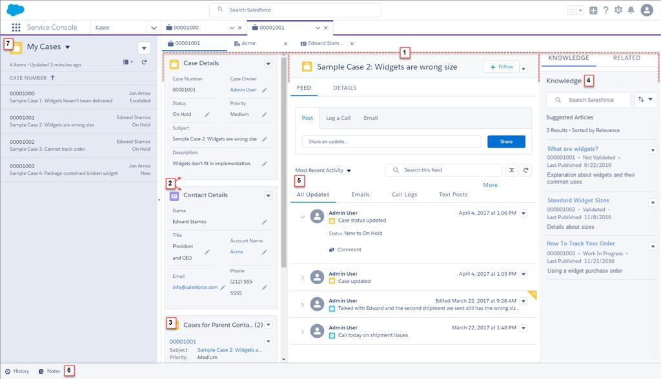Click More feed filters link
661x379 pixels.
(x=491, y=185)
